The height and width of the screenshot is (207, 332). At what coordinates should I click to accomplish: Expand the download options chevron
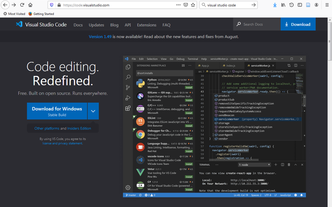[x=93, y=111]
